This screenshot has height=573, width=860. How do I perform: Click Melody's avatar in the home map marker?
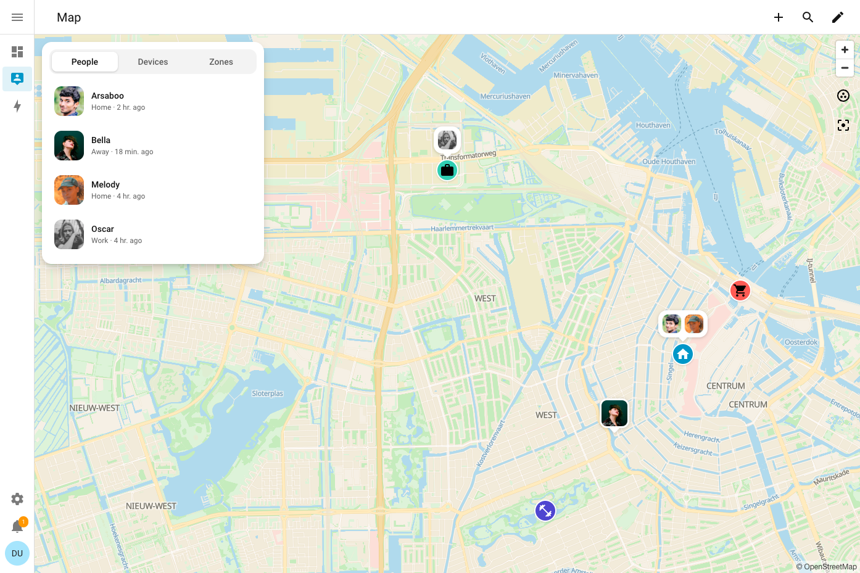[694, 323]
